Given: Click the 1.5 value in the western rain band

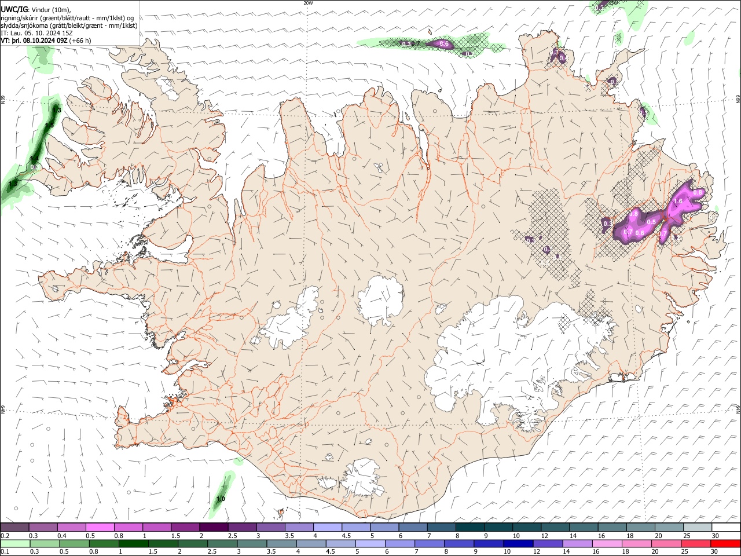Looking at the screenshot, I should click(49, 125).
